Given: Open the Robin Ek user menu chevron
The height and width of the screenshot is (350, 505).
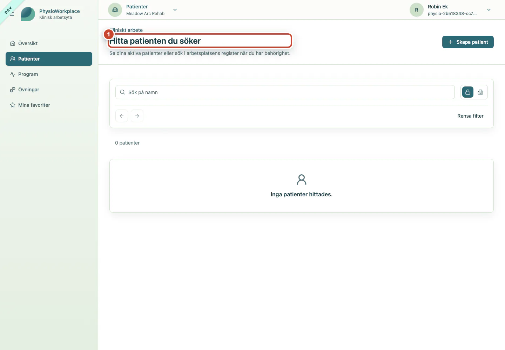Looking at the screenshot, I should pyautogui.click(x=489, y=10).
